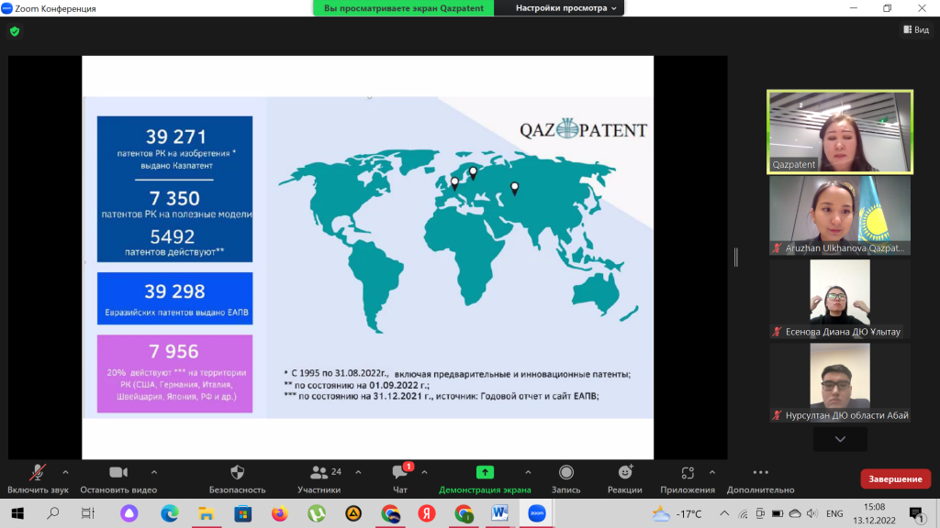Click the Вид view button
The image size is (940, 528).
coord(915,30)
